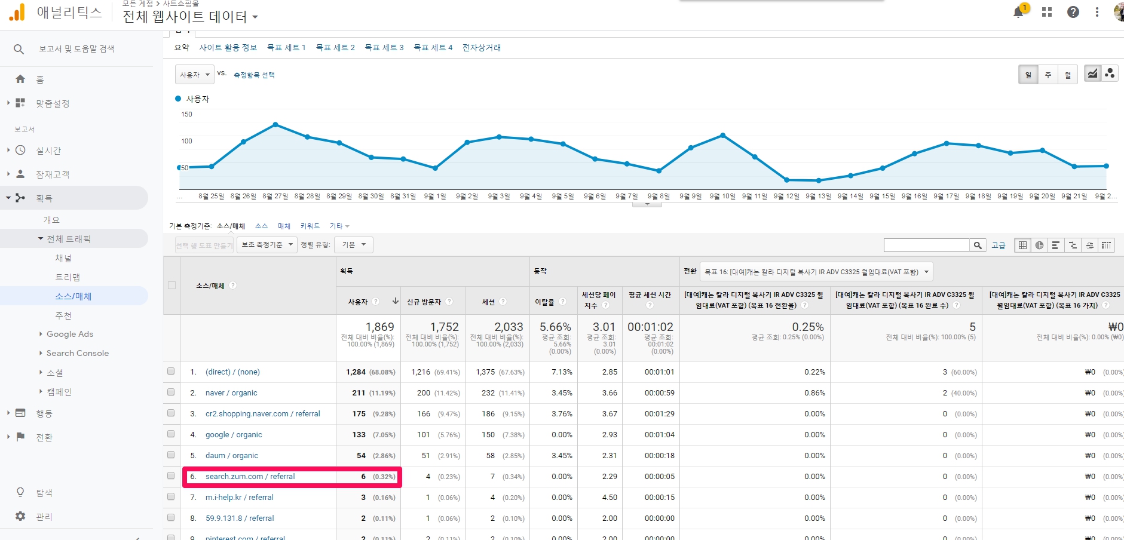Select the 목표 세트 1 tab
Screen dimensions: 1124x540
tap(286, 48)
